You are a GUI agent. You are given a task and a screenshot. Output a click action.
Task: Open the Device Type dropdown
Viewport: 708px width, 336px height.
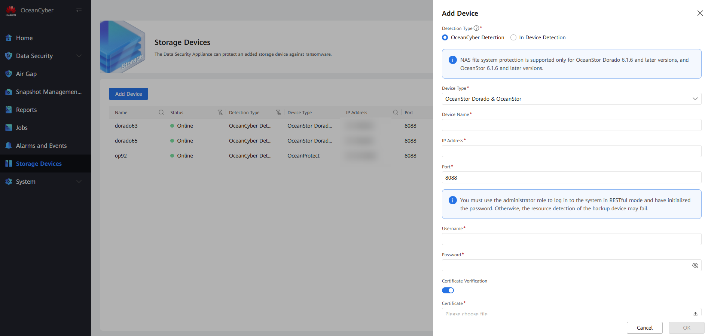tap(571, 99)
